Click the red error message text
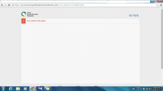This screenshot has width=163, height=91. 37,21
